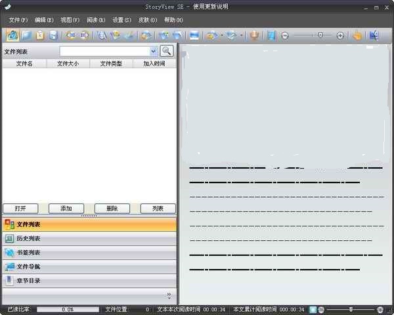Open dropdown arrow beside teal arrows icon

coord(241,35)
